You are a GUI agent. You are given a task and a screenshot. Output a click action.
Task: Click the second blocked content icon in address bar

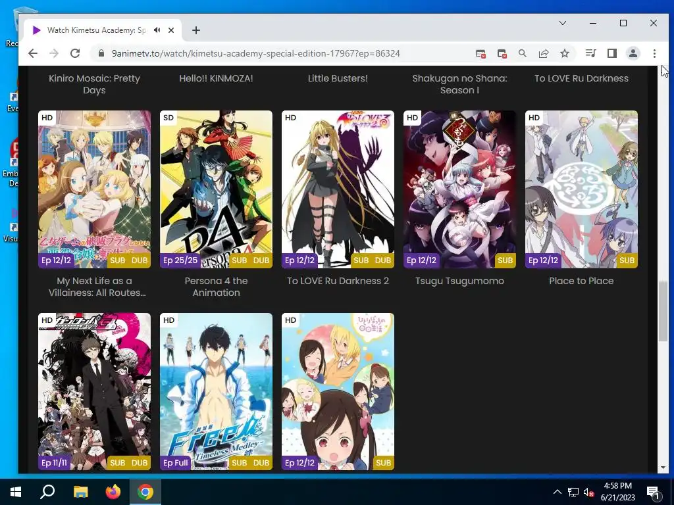(502, 54)
